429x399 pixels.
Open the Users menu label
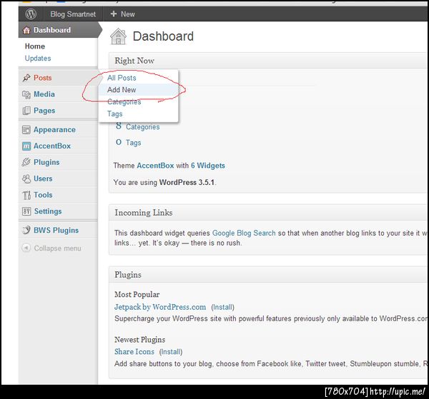43,178
